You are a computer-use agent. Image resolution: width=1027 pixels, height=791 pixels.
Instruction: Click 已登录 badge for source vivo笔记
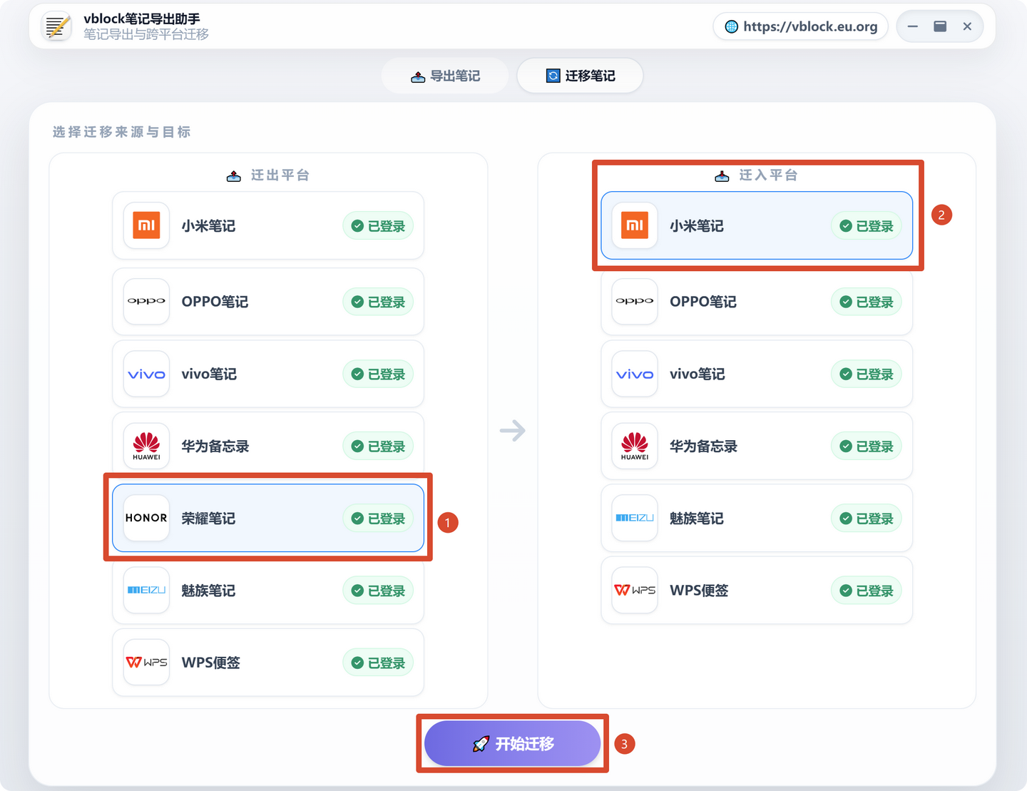(x=378, y=374)
